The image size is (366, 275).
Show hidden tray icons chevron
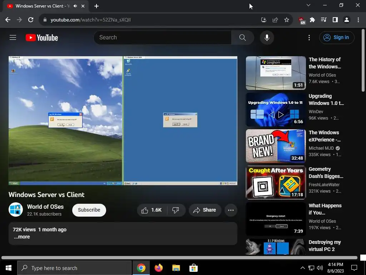(302, 268)
